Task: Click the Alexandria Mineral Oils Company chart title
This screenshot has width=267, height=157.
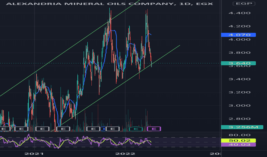Action: point(109,4)
